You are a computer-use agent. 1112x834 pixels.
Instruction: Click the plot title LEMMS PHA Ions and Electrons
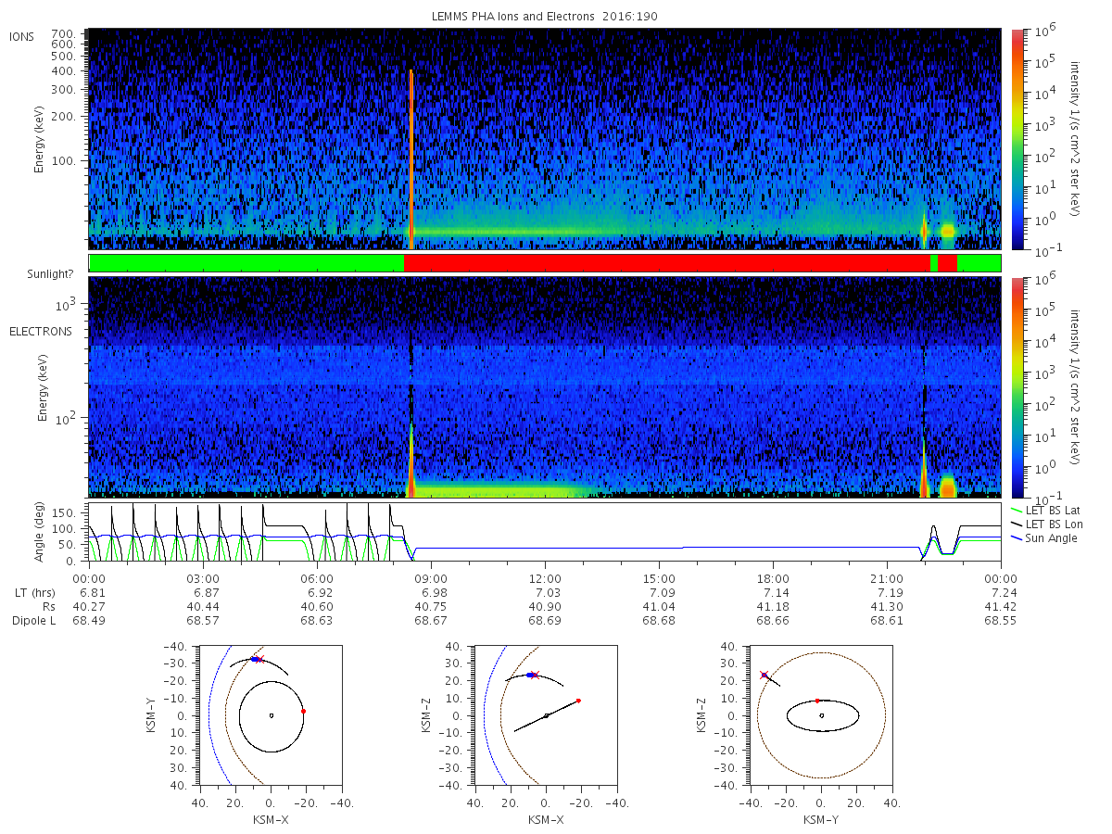tap(545, 16)
